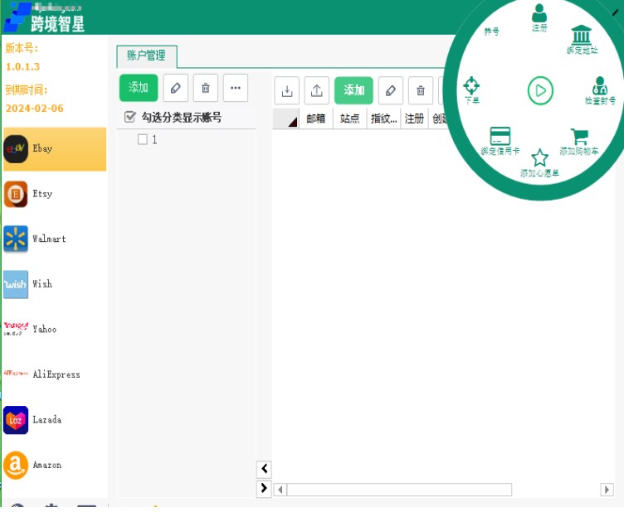
Task: Click the 添加购物车 add to cart icon
Action: [x=579, y=142]
